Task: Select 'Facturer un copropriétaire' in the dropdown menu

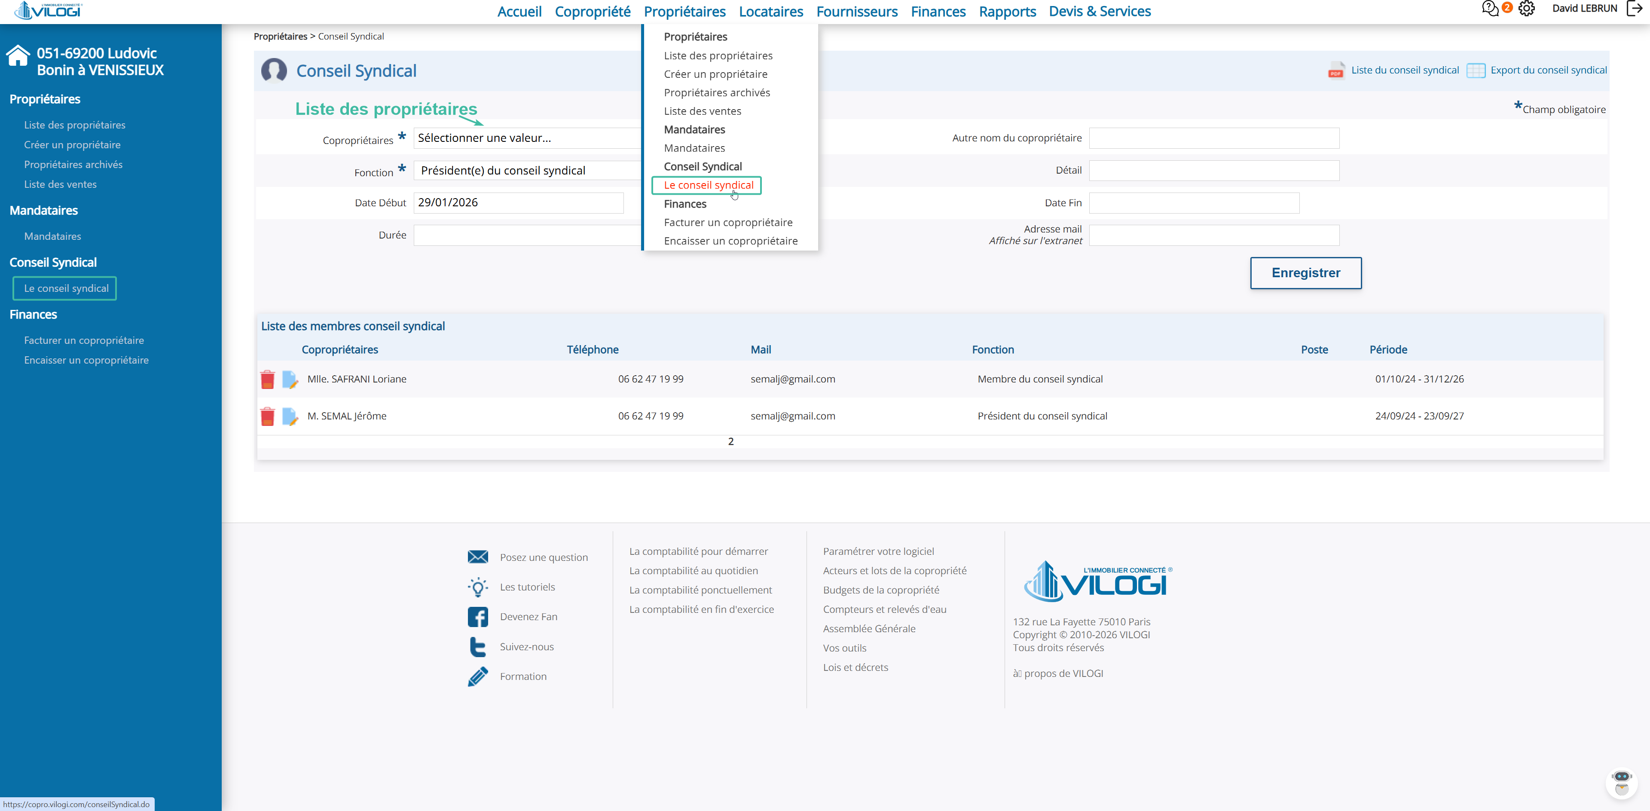Action: pos(728,222)
